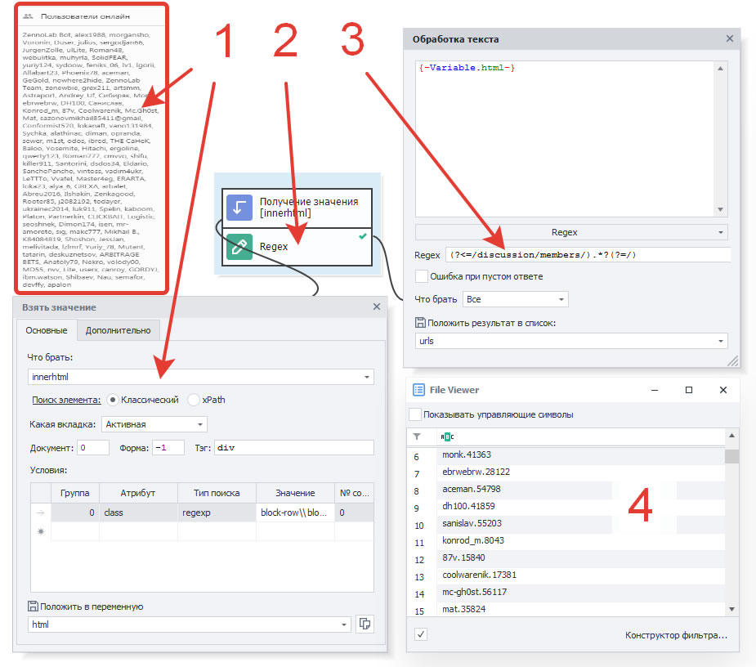Click the filter funnel icon in File Viewer
The width and height of the screenshot is (756, 667).
coord(417,436)
